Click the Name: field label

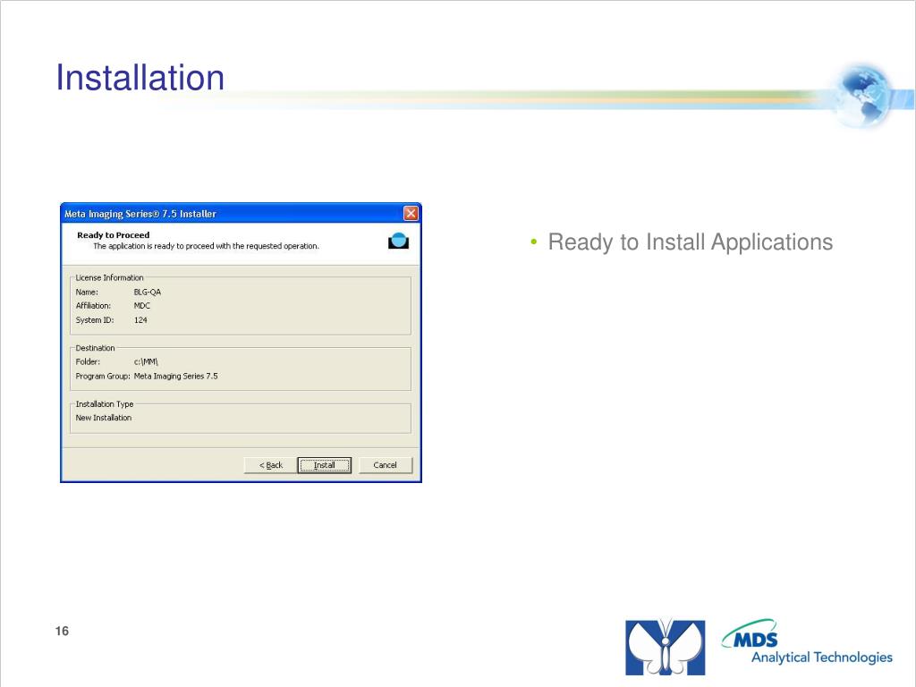pyautogui.click(x=87, y=293)
